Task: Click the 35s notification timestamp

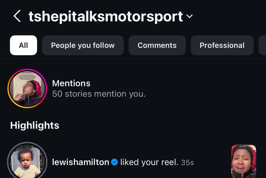Action: click(187, 162)
